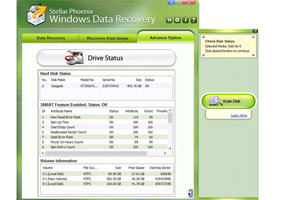The image size is (281, 200).
Task: Show product info with the i icon
Action: pos(185,20)
